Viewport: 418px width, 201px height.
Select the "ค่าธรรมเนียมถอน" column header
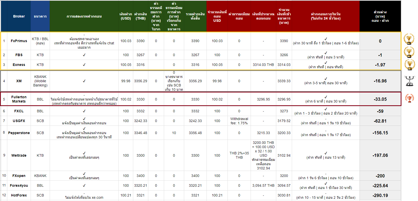pyautogui.click(x=239, y=16)
